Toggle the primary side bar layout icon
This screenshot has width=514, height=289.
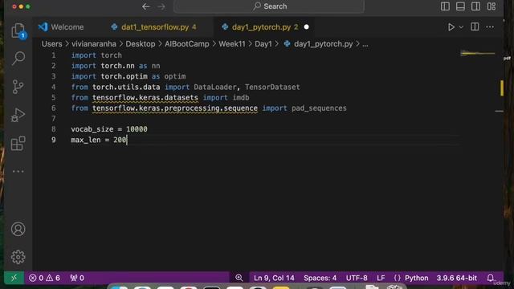click(445, 6)
